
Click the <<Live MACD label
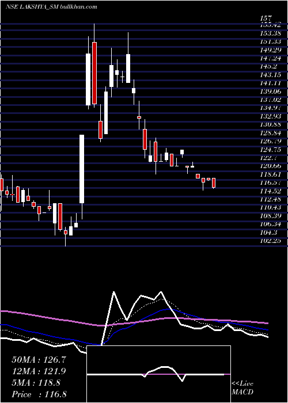tap(242, 387)
